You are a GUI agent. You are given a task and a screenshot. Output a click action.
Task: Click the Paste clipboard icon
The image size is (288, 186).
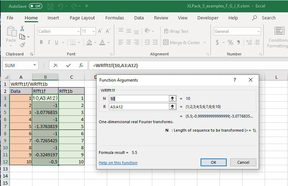pos(11,31)
